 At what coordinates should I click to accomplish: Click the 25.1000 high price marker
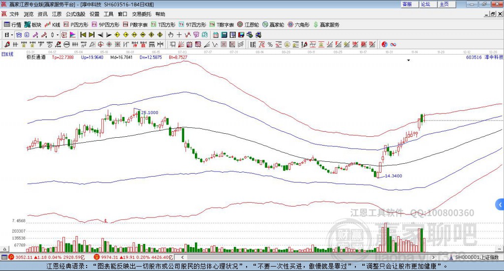click(150, 112)
